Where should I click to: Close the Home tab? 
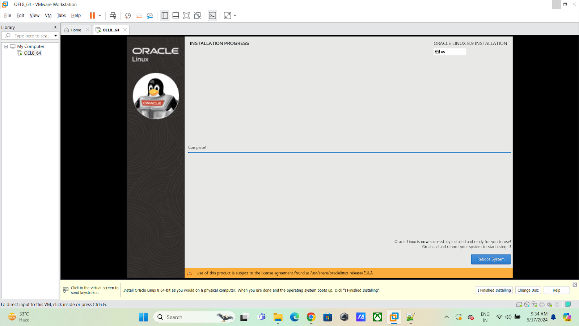[88, 30]
